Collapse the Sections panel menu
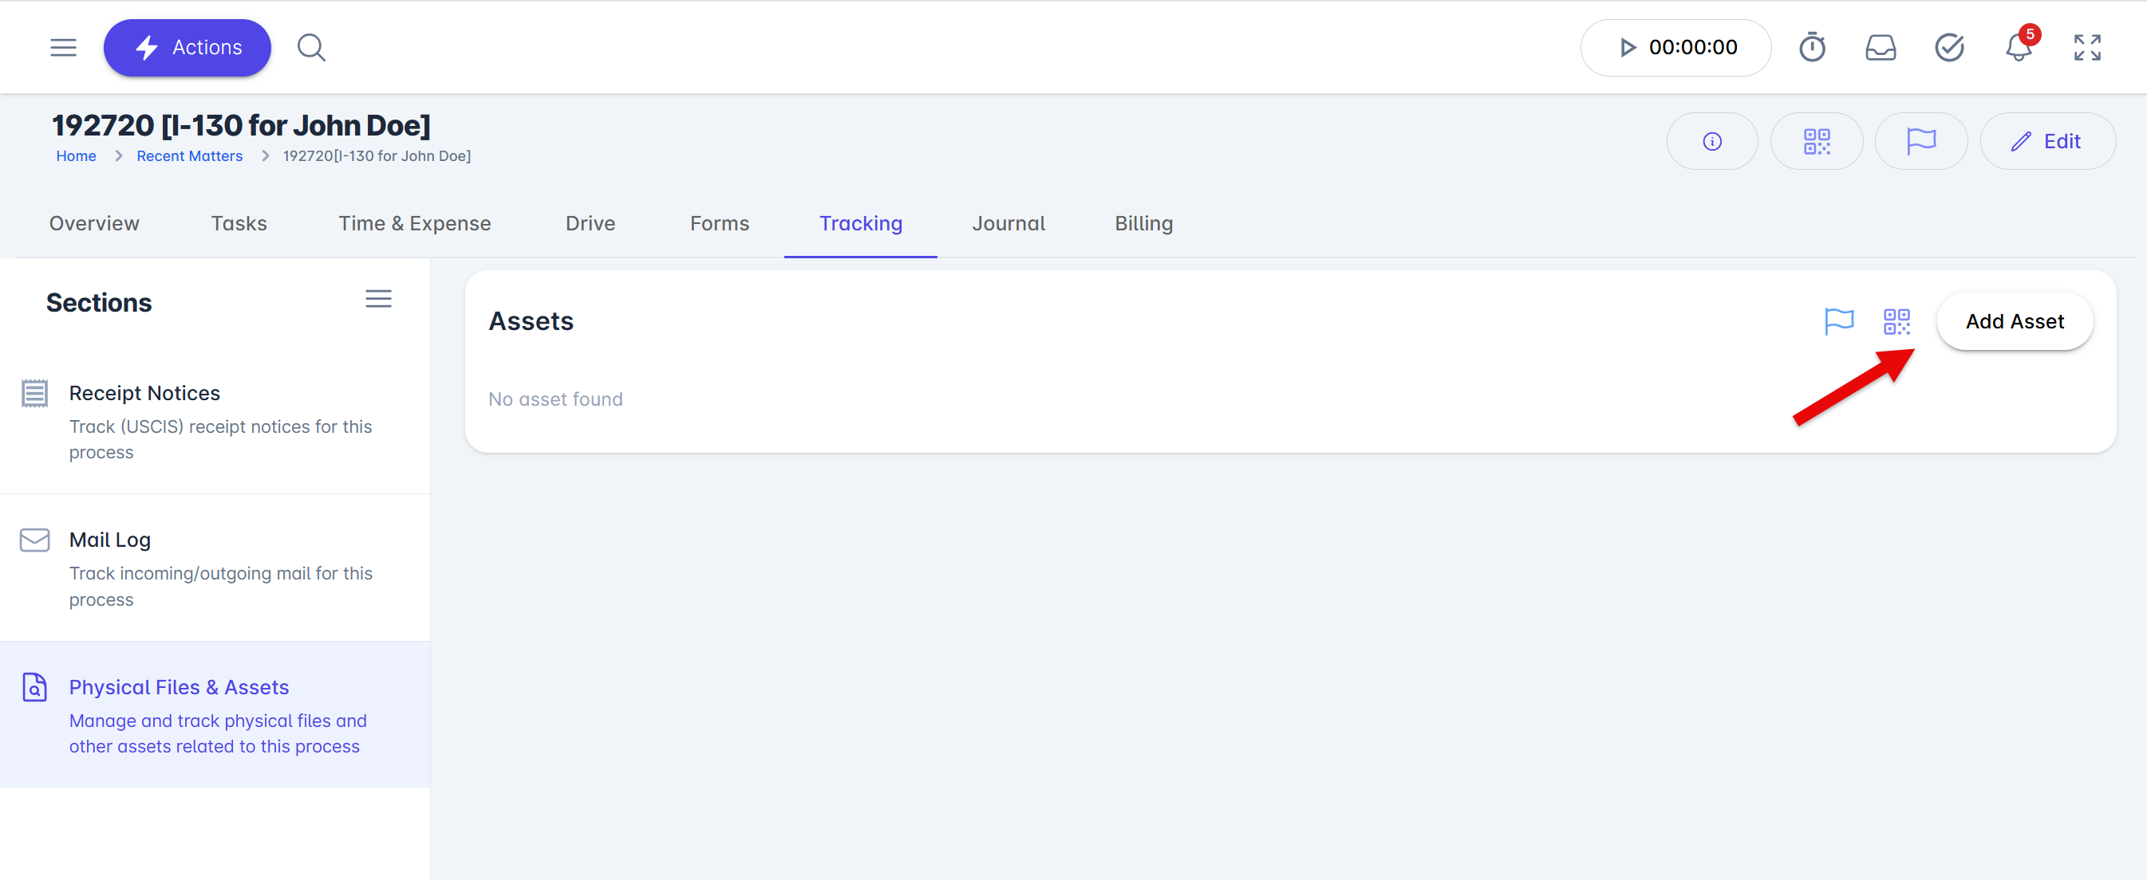Screen dimensions: 2147x880 [x=377, y=299]
